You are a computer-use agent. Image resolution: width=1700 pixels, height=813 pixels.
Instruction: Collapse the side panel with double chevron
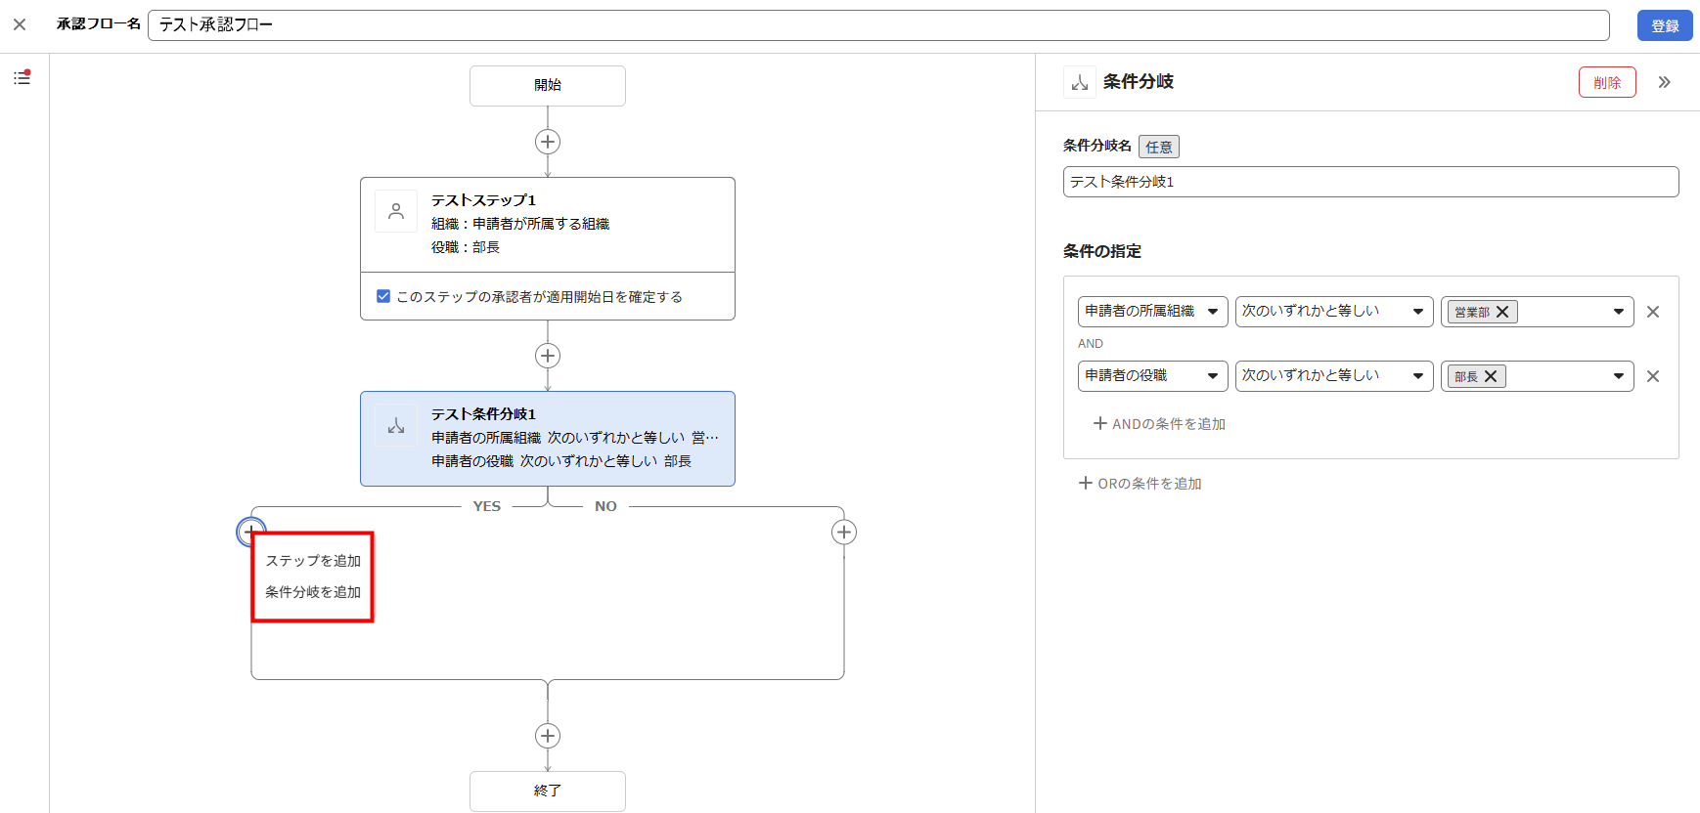1664,82
